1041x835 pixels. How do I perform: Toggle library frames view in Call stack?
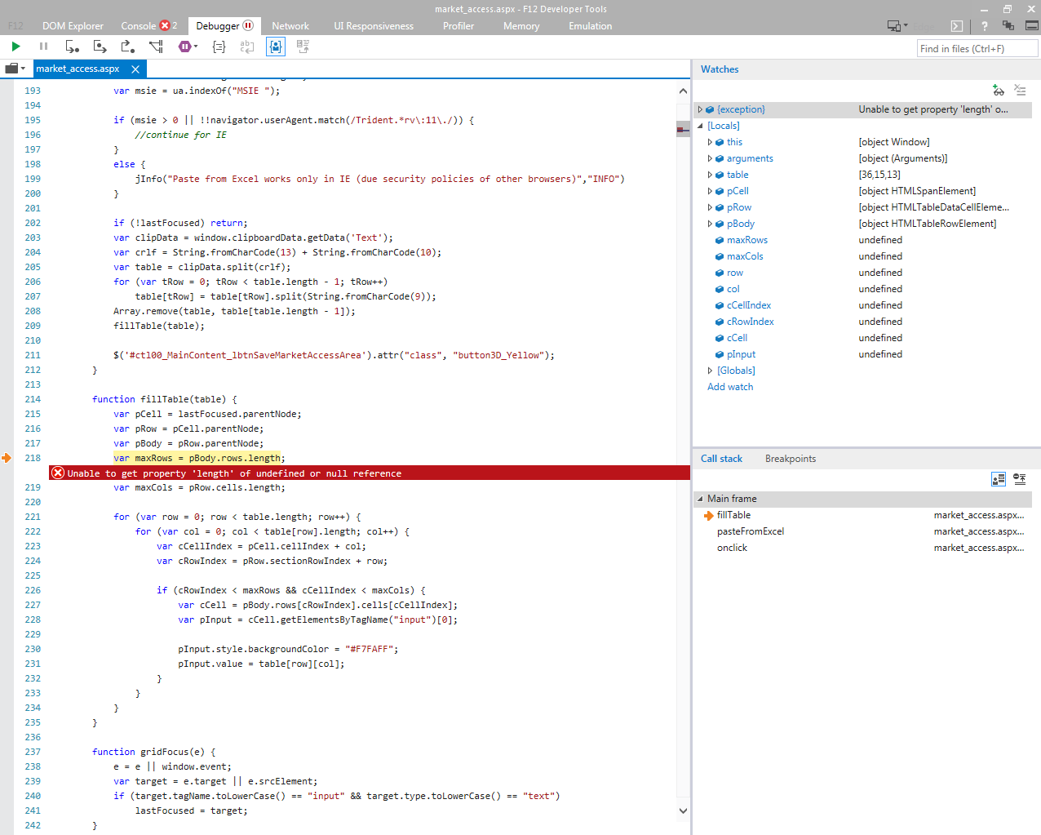998,479
